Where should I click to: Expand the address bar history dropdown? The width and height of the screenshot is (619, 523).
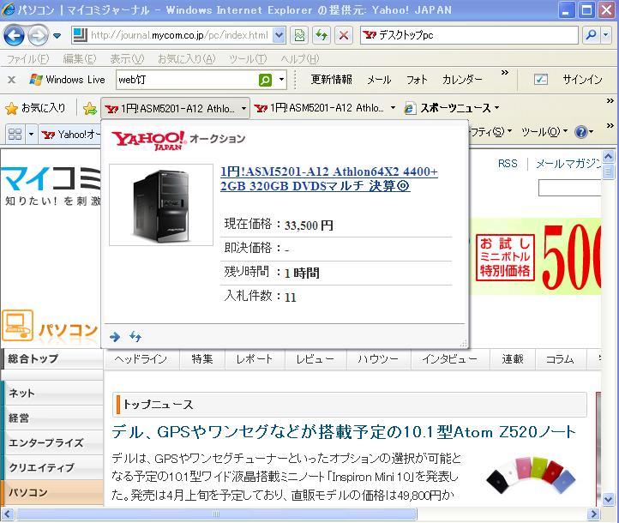[279, 35]
